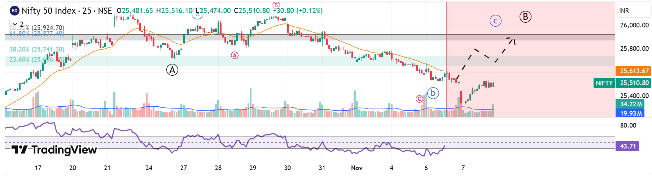Open the INR currency selector
The width and height of the screenshot is (652, 182).
(624, 11)
